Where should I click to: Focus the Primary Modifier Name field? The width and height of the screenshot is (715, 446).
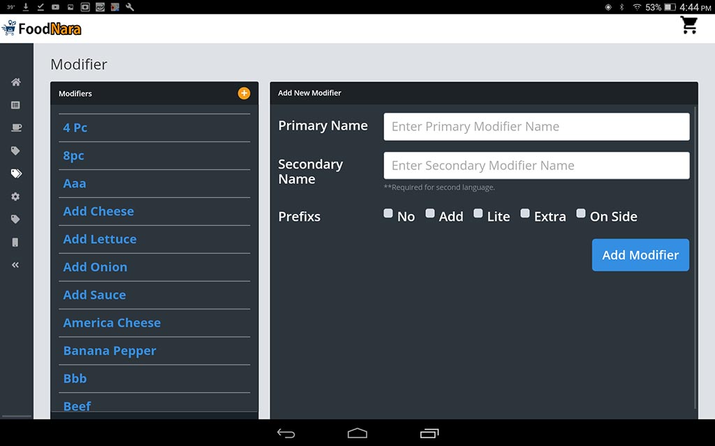(x=536, y=127)
